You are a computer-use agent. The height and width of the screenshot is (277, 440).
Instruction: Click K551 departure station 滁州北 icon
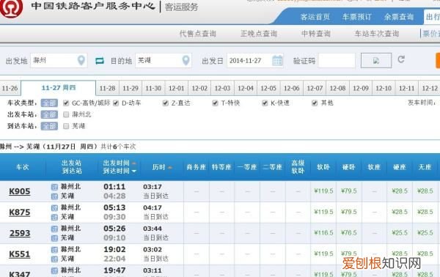click(54, 250)
